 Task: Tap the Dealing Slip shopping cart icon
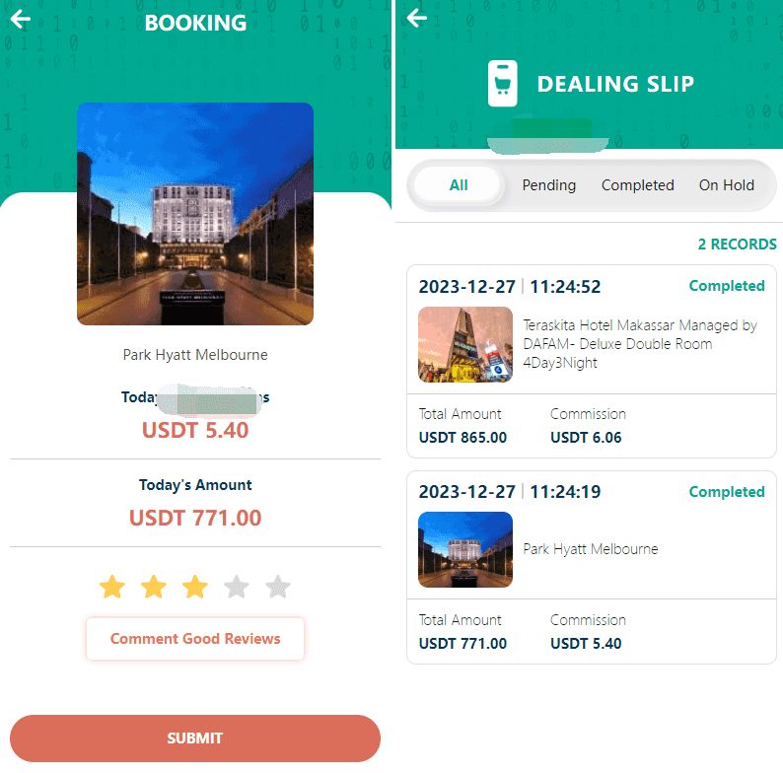click(502, 84)
